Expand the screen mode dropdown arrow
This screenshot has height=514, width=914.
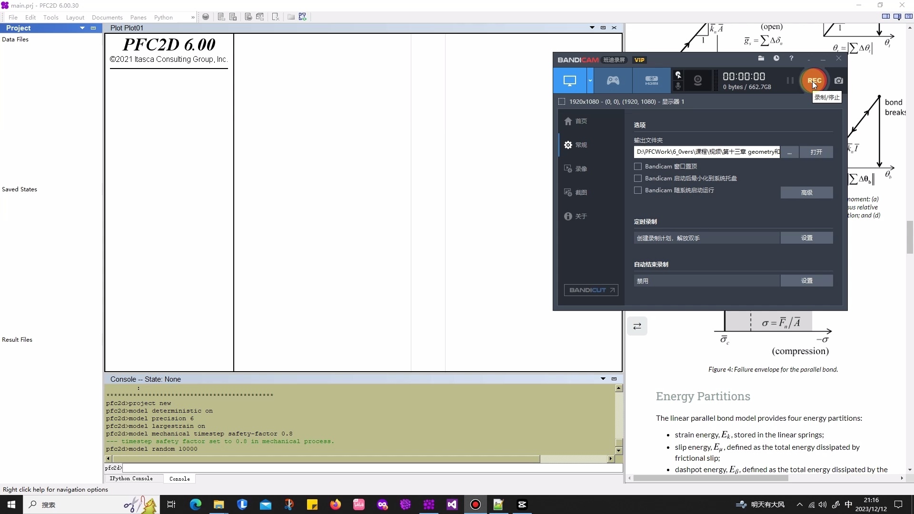pyautogui.click(x=590, y=80)
